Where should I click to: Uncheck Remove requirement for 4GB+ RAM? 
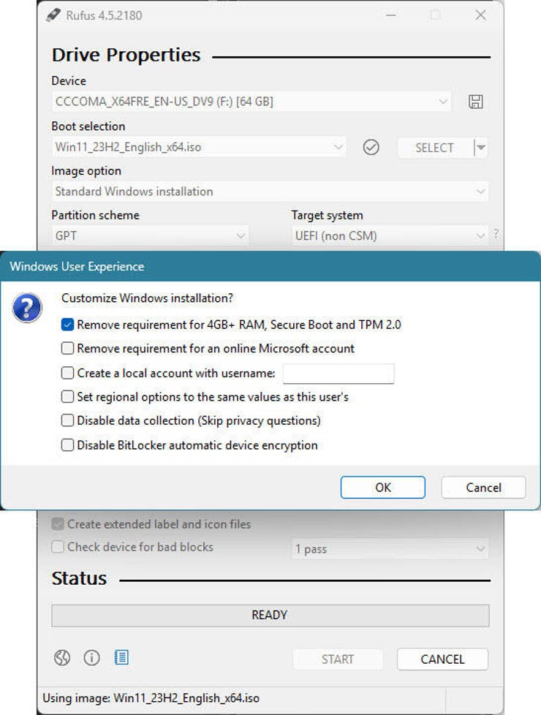coord(68,325)
